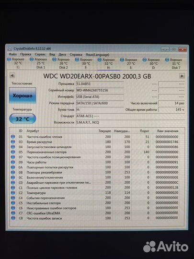Click the Текущее column header

[104, 131]
